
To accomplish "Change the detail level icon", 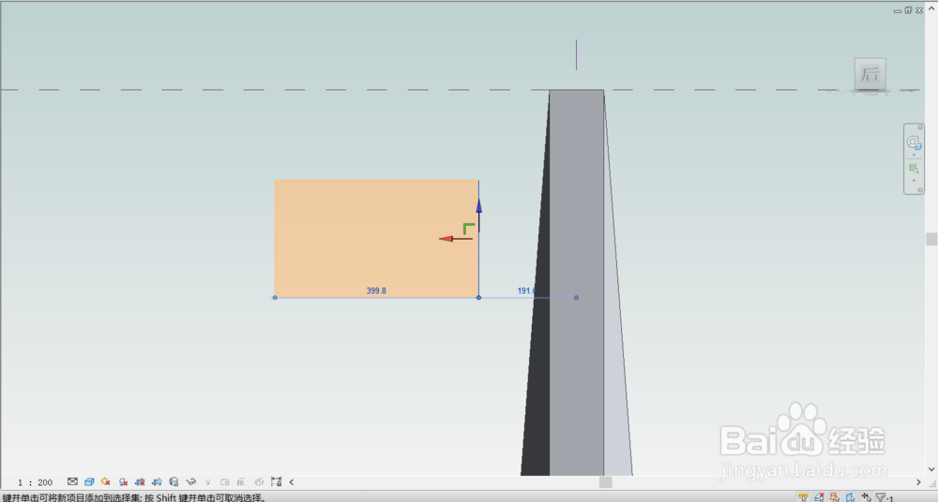I will coord(72,481).
